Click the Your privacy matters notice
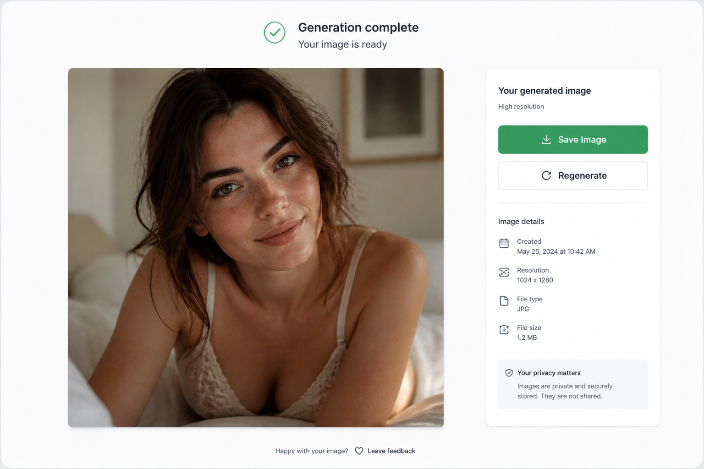The width and height of the screenshot is (704, 469). tap(573, 384)
